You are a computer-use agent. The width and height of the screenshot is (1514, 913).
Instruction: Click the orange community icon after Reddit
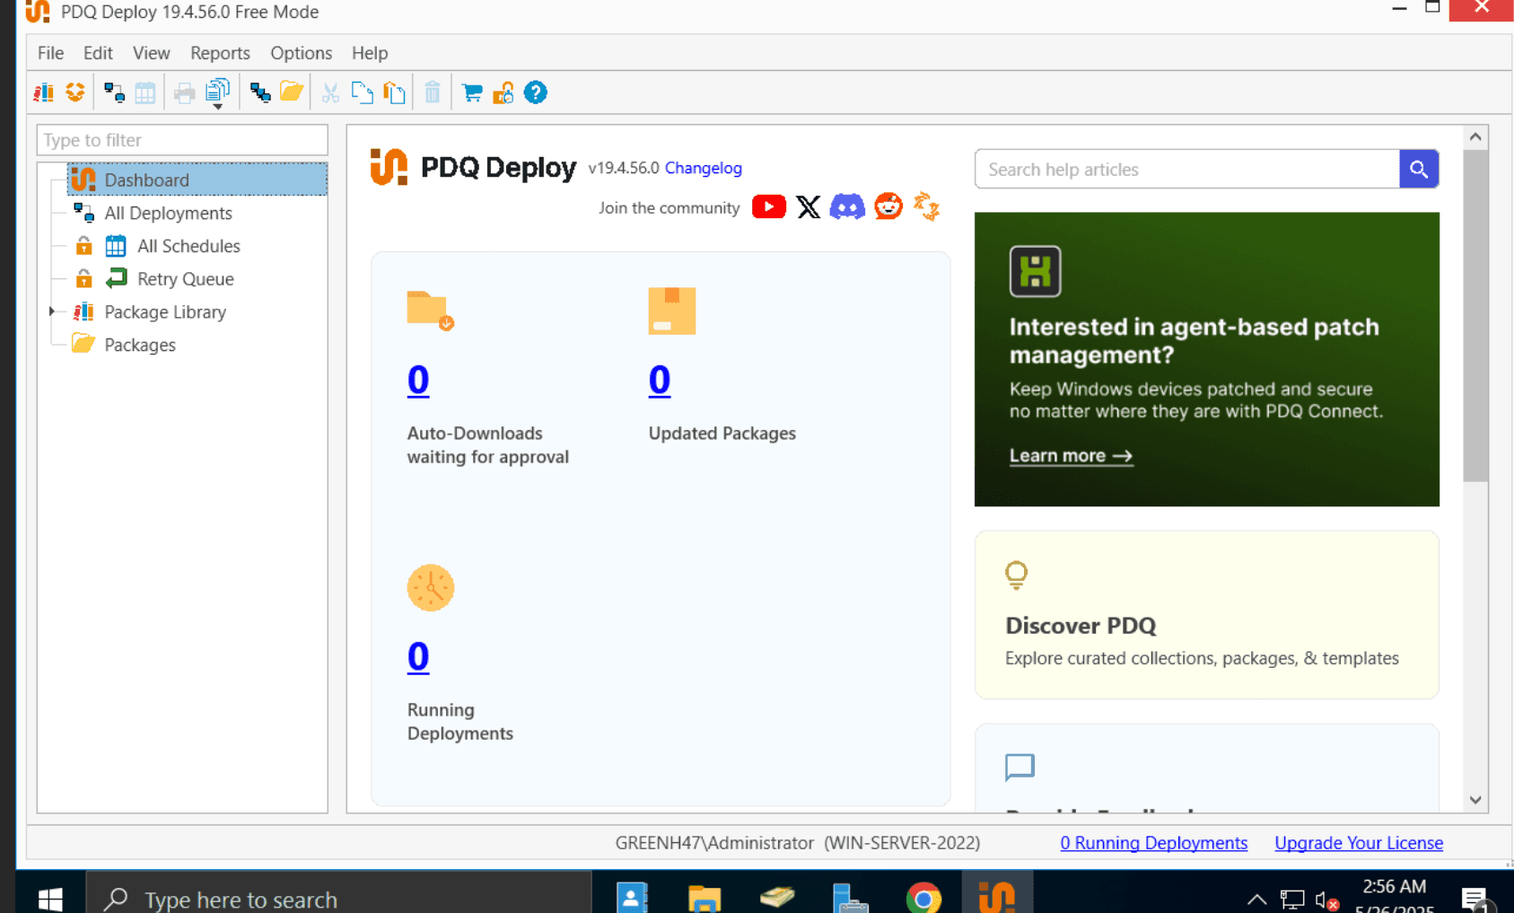[926, 206]
